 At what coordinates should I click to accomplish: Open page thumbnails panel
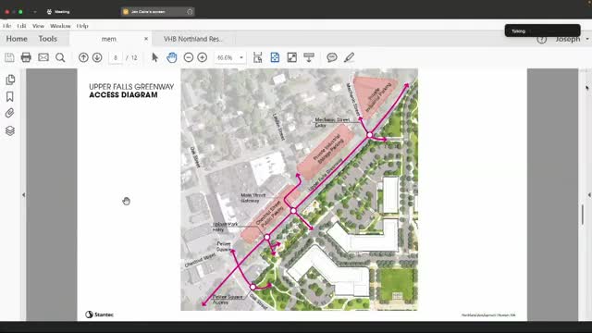pyautogui.click(x=10, y=80)
